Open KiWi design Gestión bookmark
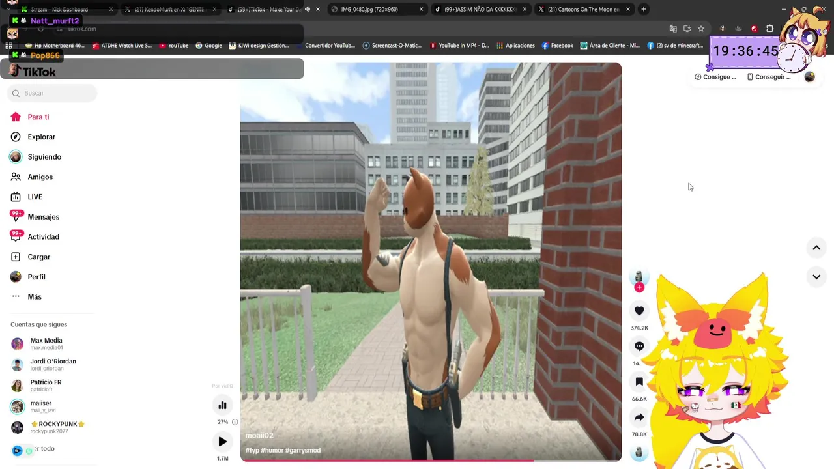The width and height of the screenshot is (834, 469). (x=258, y=46)
